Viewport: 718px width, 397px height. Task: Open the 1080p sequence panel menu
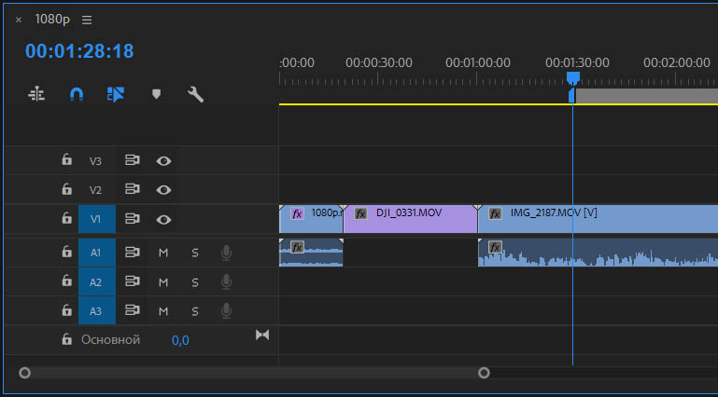87,20
